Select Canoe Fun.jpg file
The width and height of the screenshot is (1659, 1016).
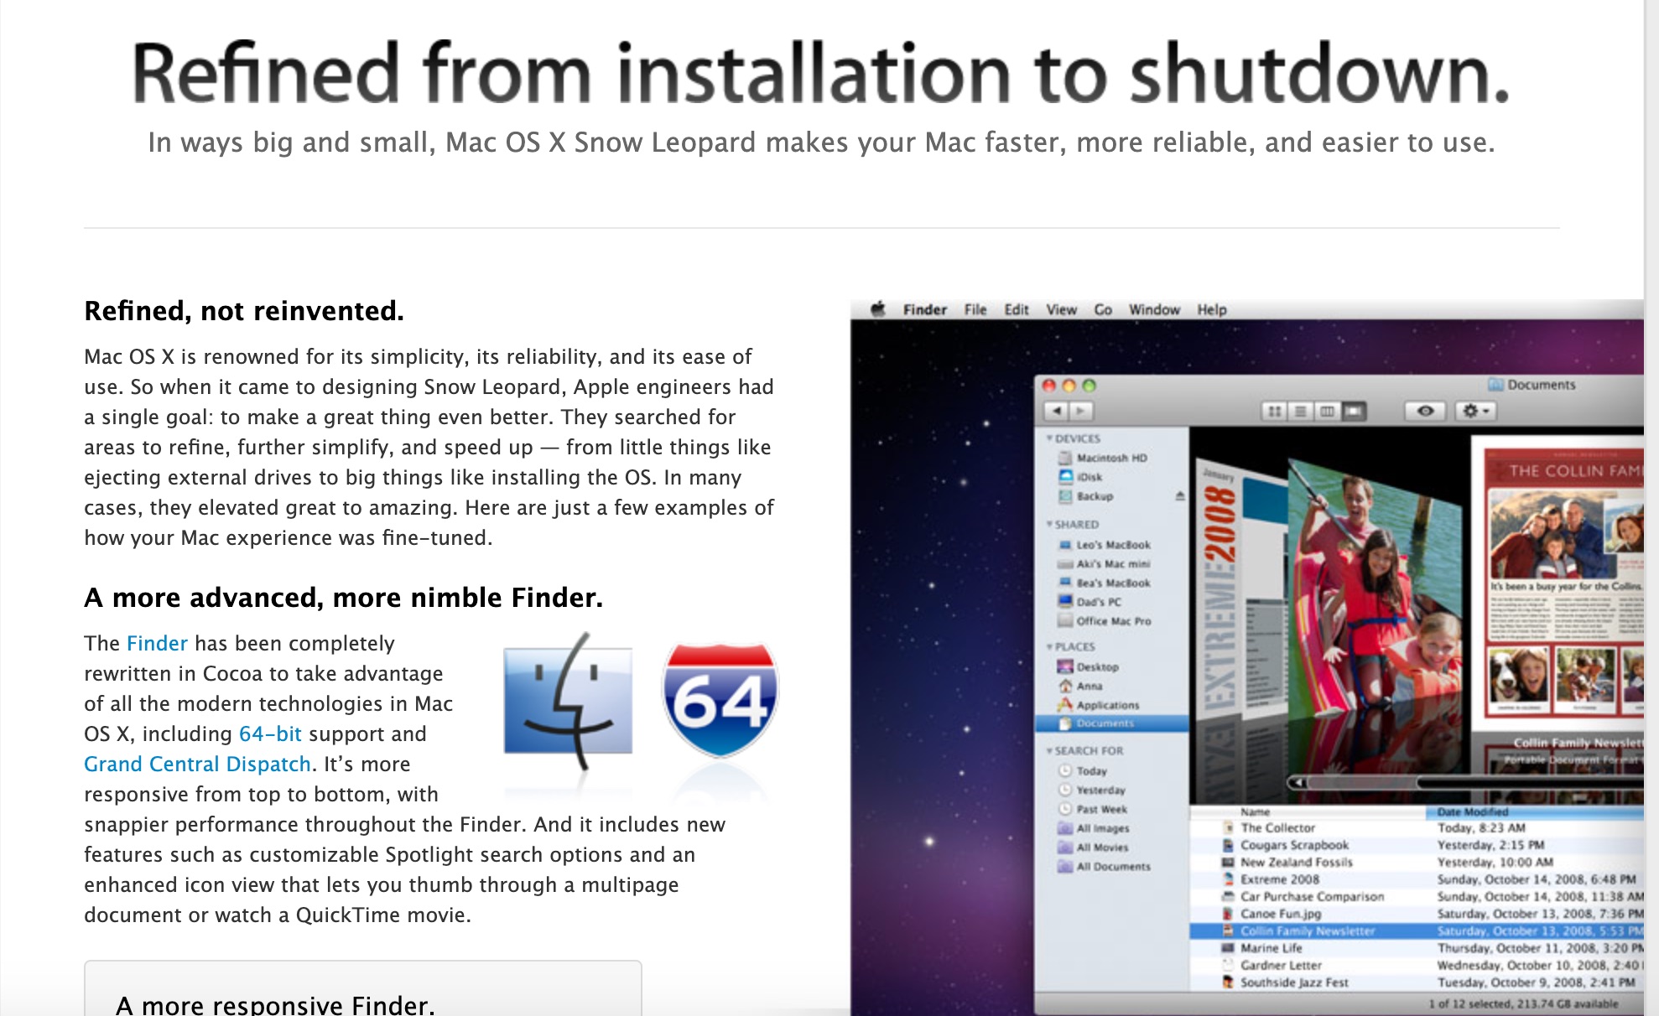[1417, 914]
